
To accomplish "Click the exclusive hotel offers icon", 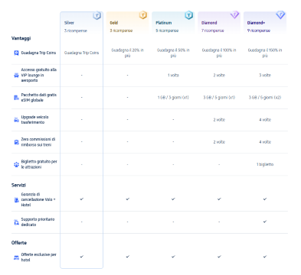I will (16, 257).
